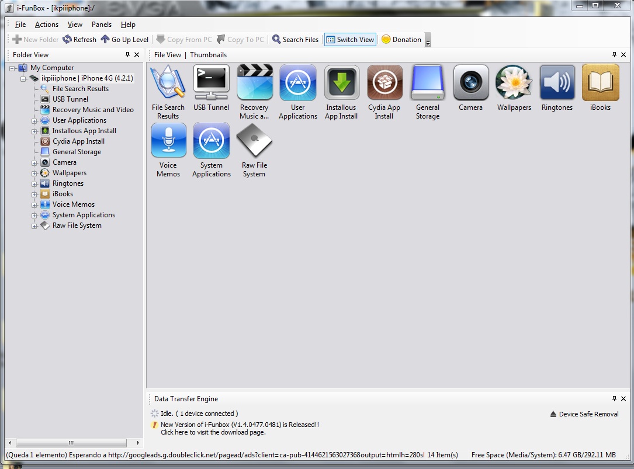Expand System Applications tree node
This screenshot has height=469, width=634.
coord(34,216)
